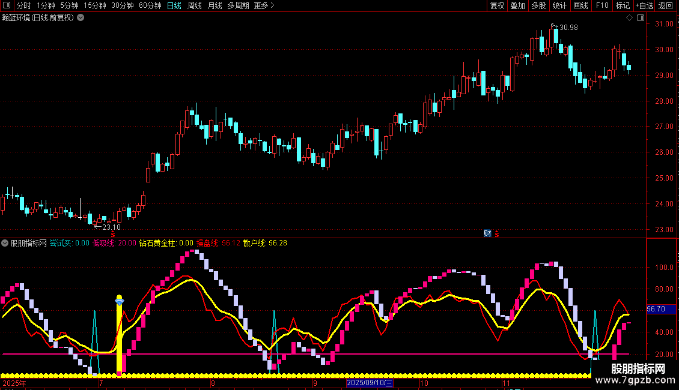The height and width of the screenshot is (390, 679).
Task: Click the 钻石黄金柱 indicator label
Action: click(x=166, y=244)
